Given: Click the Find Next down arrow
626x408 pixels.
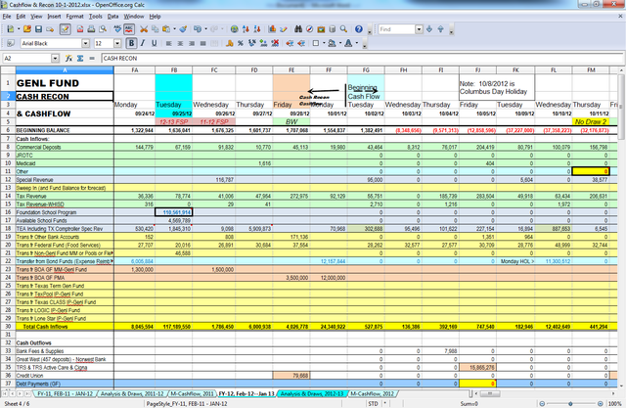Looking at the screenshot, I should click(429, 29).
